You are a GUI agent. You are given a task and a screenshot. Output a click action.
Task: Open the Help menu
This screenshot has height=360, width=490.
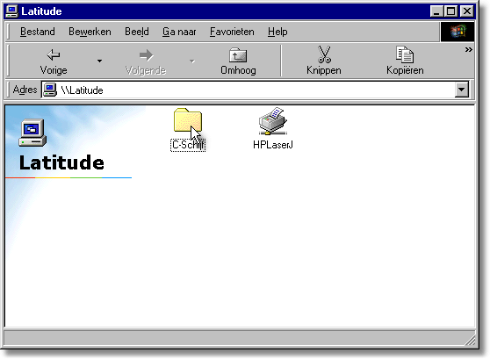(x=277, y=32)
